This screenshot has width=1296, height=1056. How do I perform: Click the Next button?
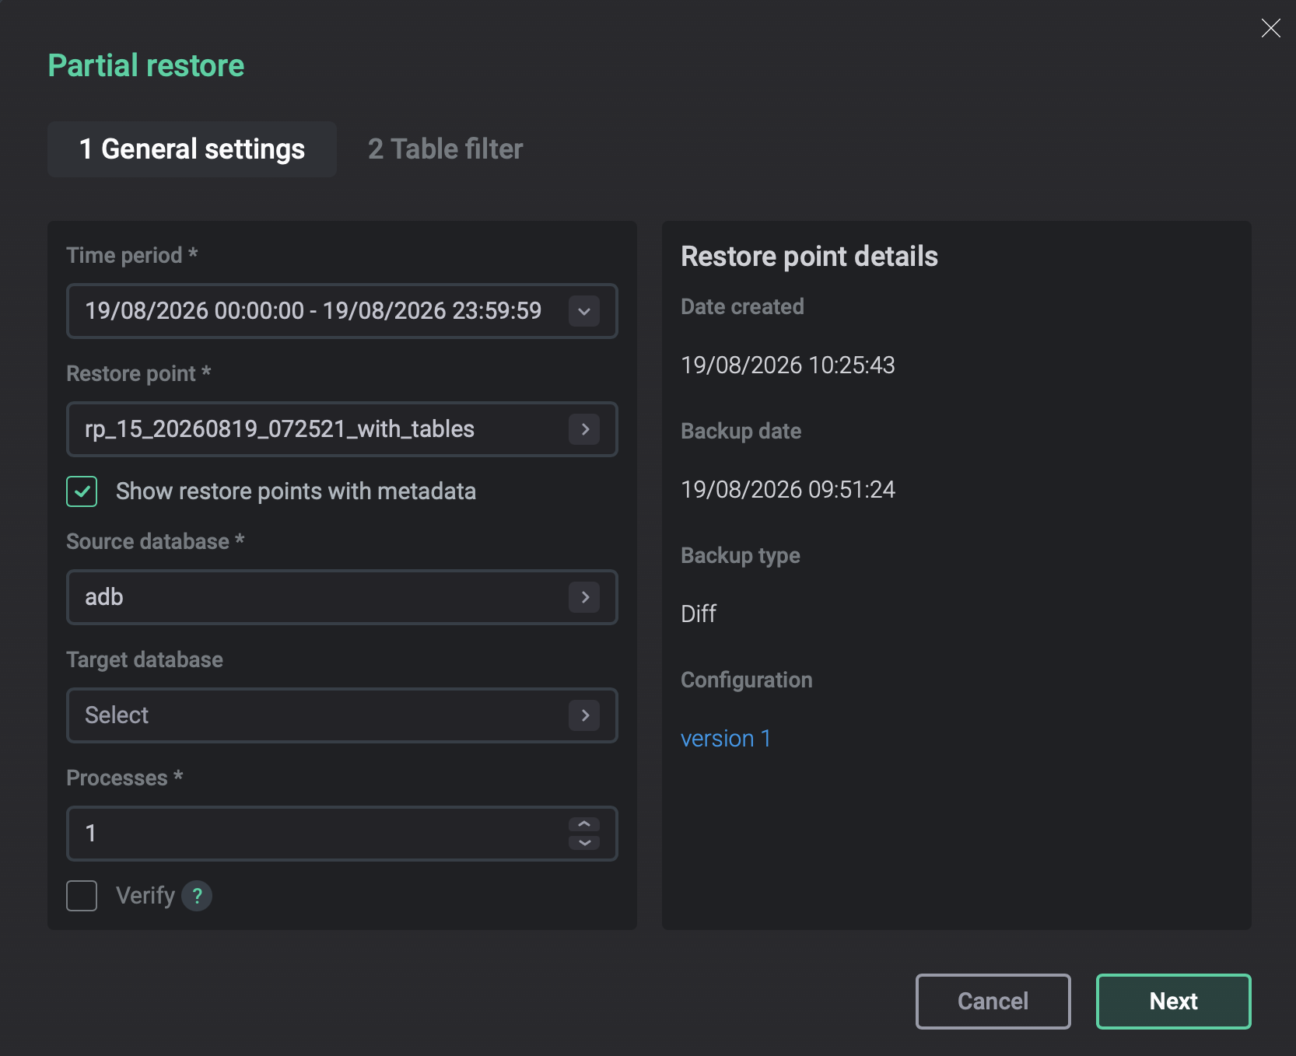click(x=1174, y=1002)
